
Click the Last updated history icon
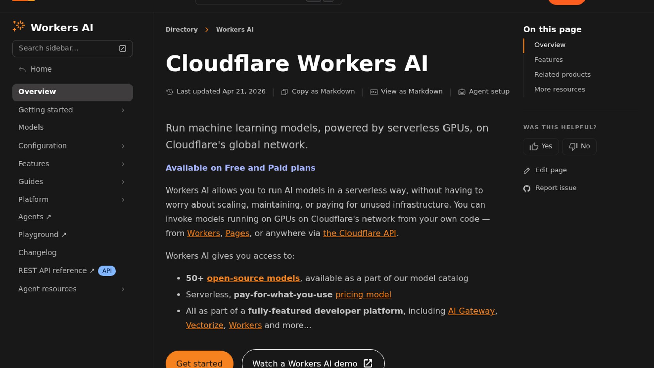(169, 92)
